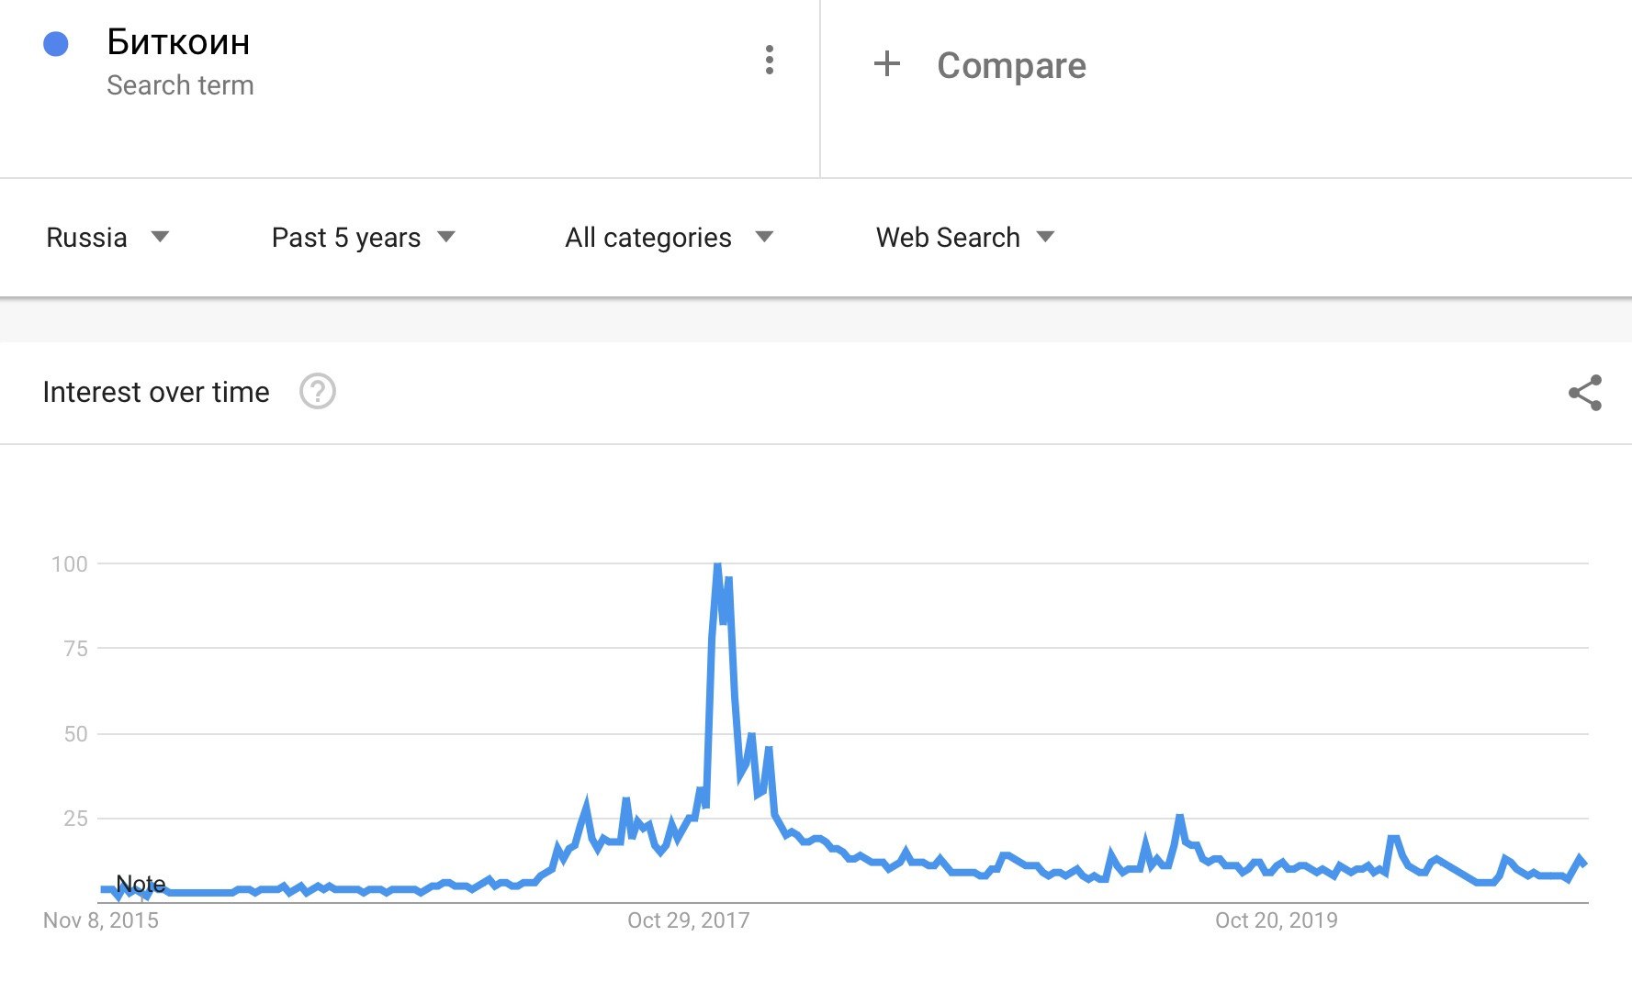This screenshot has height=981, width=1632.
Task: Open the three-dot menu for Биткоин
Action: [770, 61]
